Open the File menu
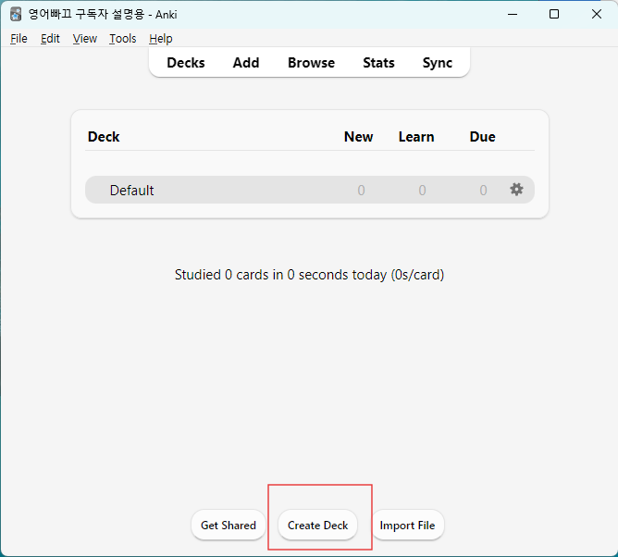Image resolution: width=618 pixels, height=557 pixels. (19, 39)
